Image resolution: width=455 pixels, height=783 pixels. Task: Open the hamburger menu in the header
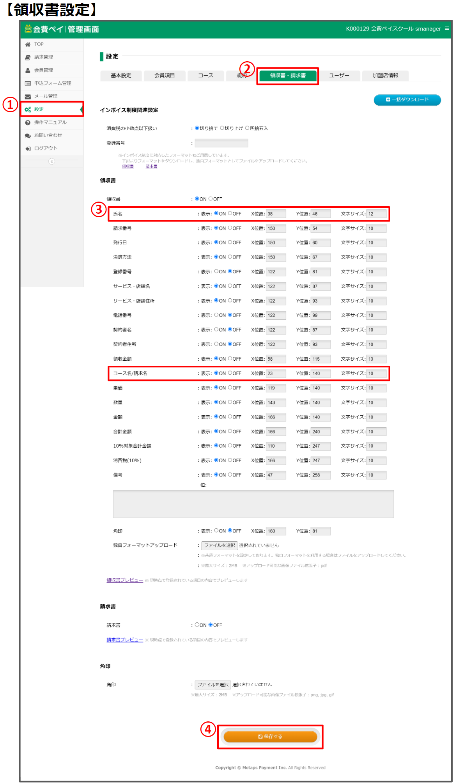click(447, 28)
